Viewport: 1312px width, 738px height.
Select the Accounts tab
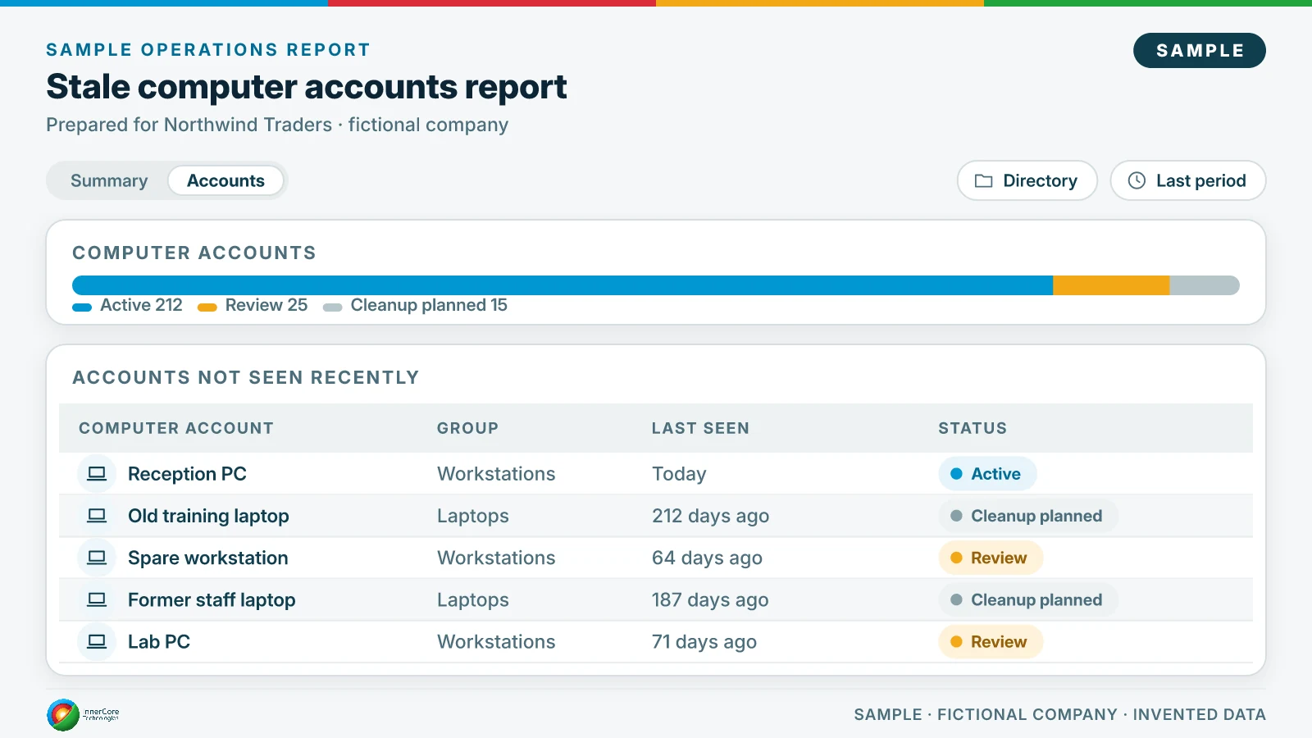[x=225, y=180]
